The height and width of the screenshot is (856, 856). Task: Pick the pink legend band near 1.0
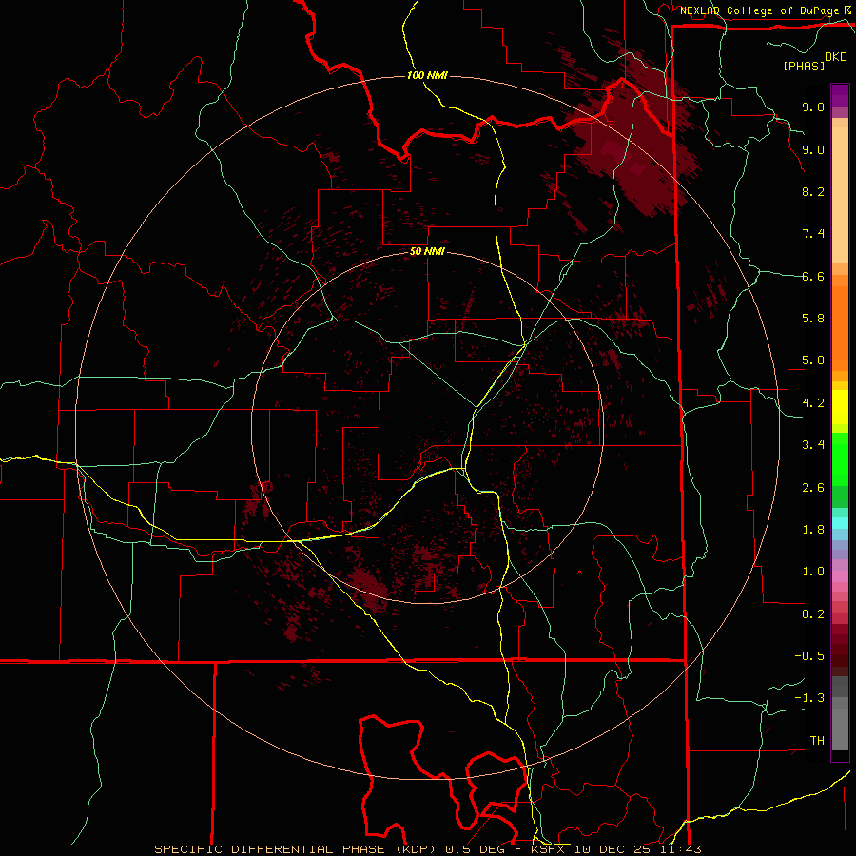click(x=840, y=576)
